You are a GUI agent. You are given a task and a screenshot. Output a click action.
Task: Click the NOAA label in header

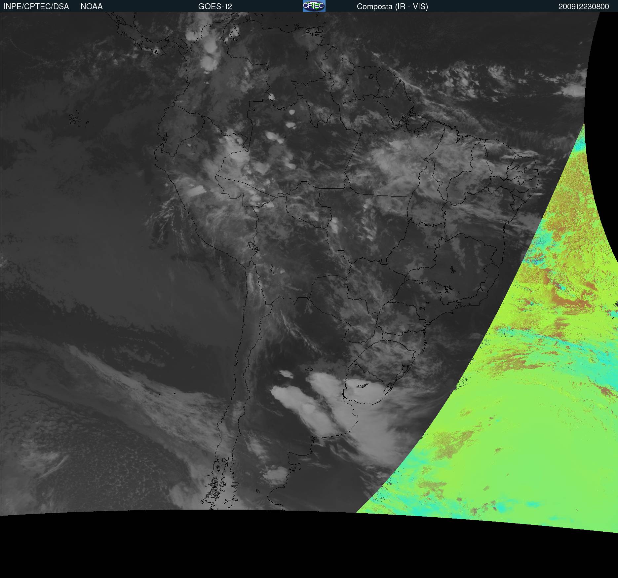(92, 7)
